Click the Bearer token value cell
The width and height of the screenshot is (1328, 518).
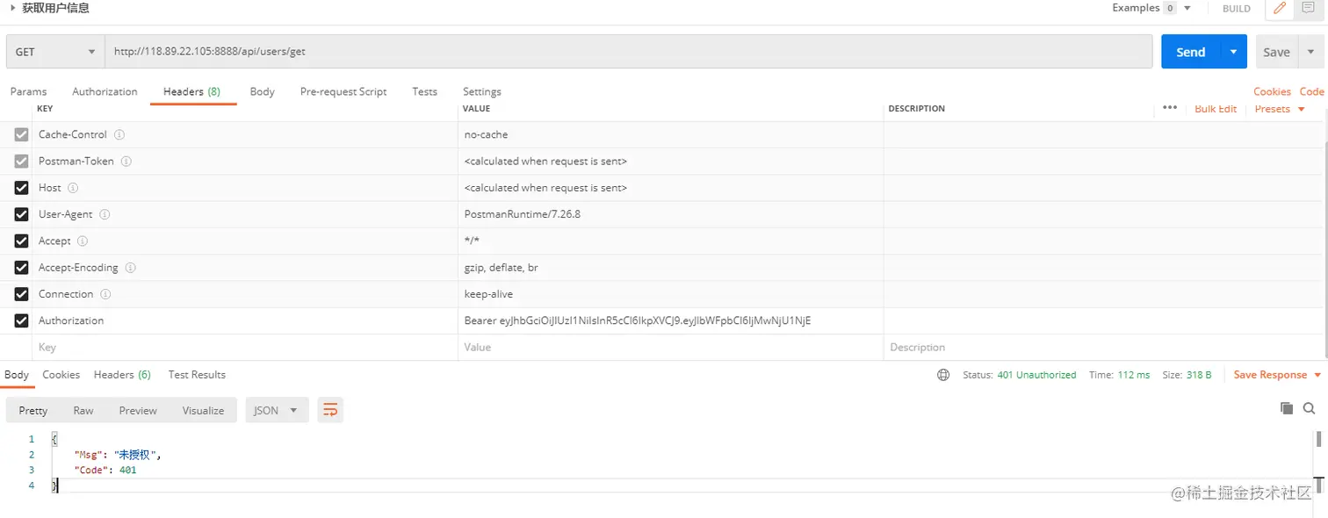pyautogui.click(x=670, y=320)
